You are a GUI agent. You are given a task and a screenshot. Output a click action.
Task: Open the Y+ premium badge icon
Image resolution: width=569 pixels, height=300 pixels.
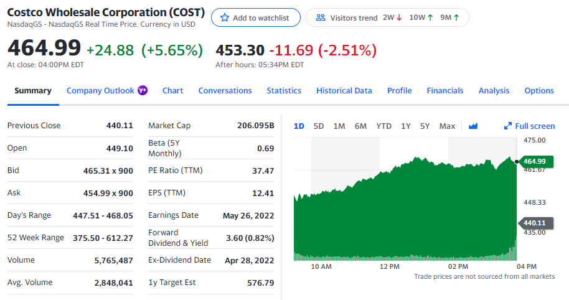tap(143, 90)
